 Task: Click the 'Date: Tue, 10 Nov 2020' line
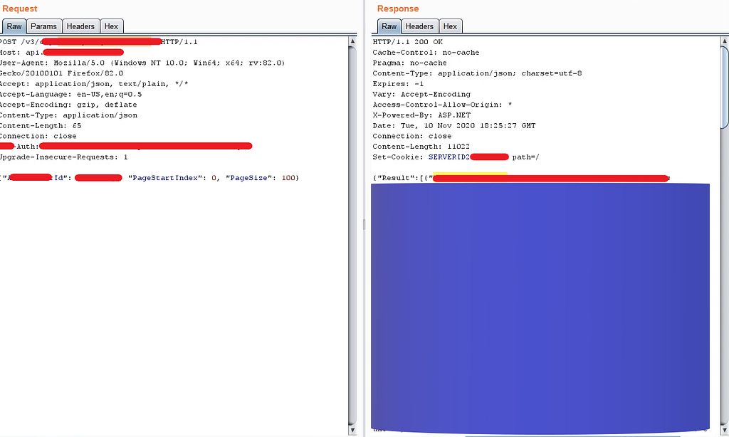point(453,125)
